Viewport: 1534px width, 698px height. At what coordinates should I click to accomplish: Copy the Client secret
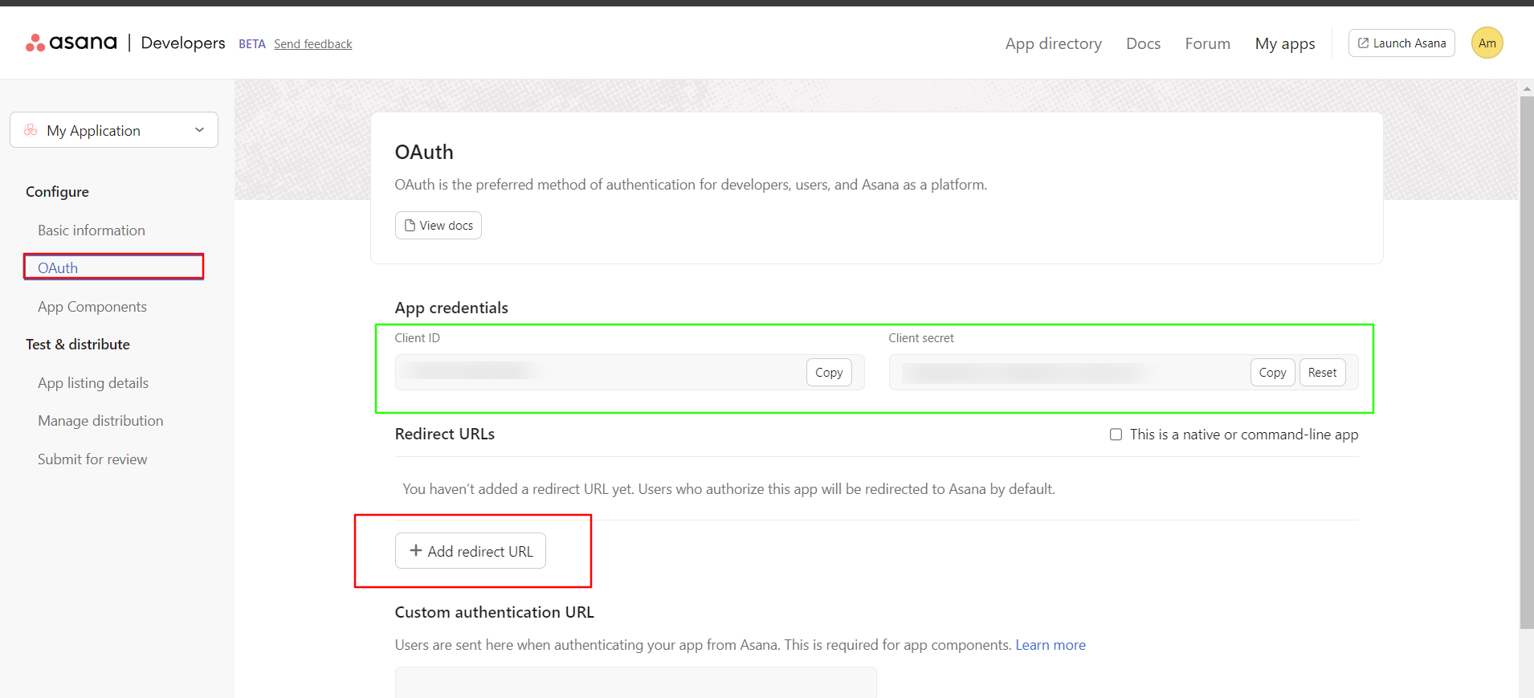point(1271,373)
